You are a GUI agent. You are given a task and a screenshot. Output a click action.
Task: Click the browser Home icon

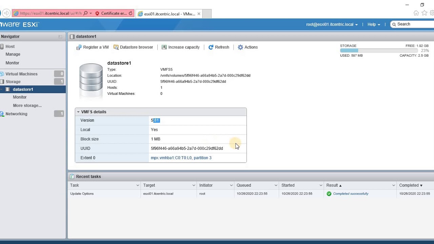tap(416, 13)
